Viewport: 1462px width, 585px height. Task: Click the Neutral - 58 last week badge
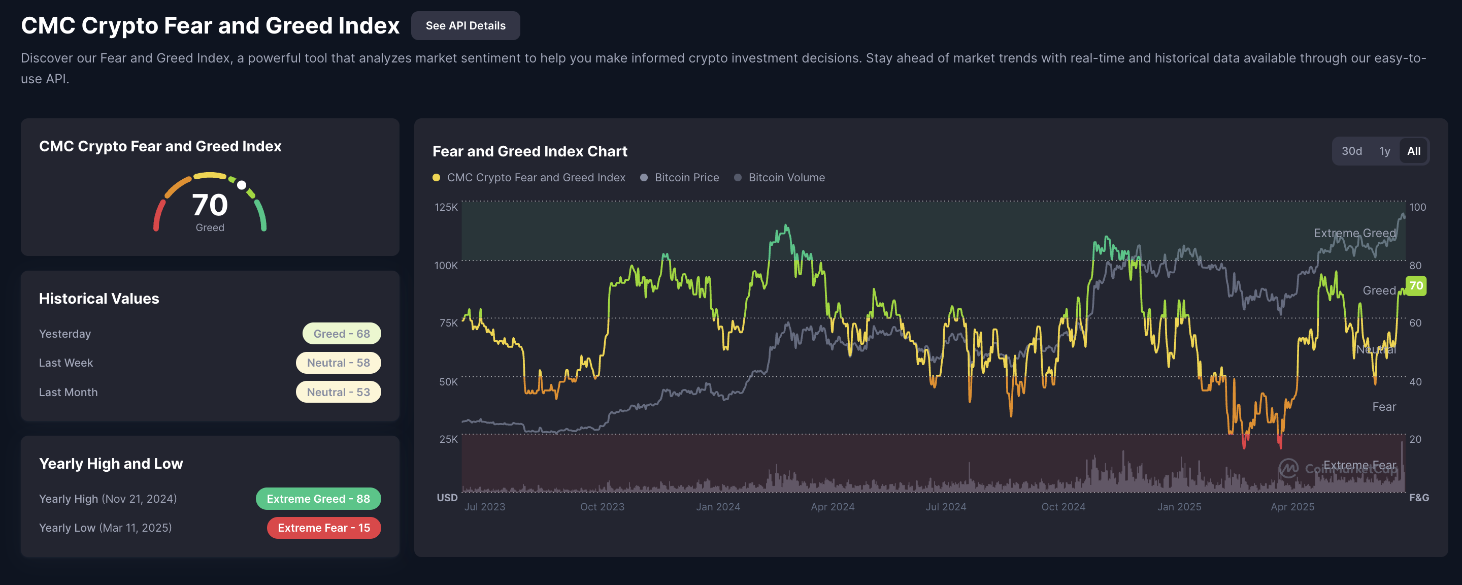click(x=338, y=363)
